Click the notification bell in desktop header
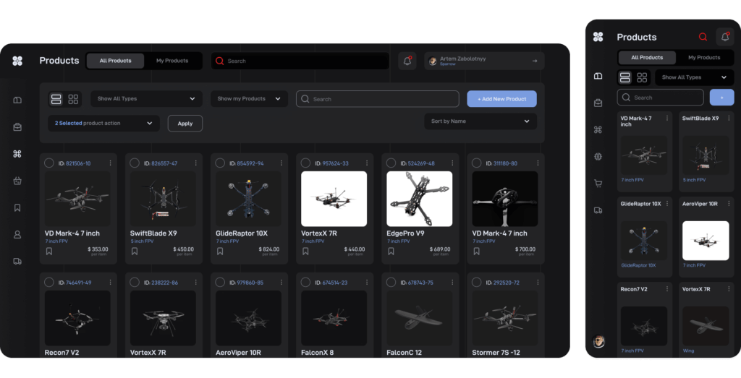Viewport: 741px width, 378px height. [407, 61]
